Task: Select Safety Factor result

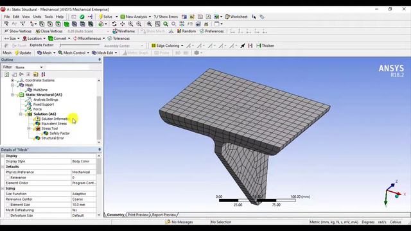Action: click(60, 133)
